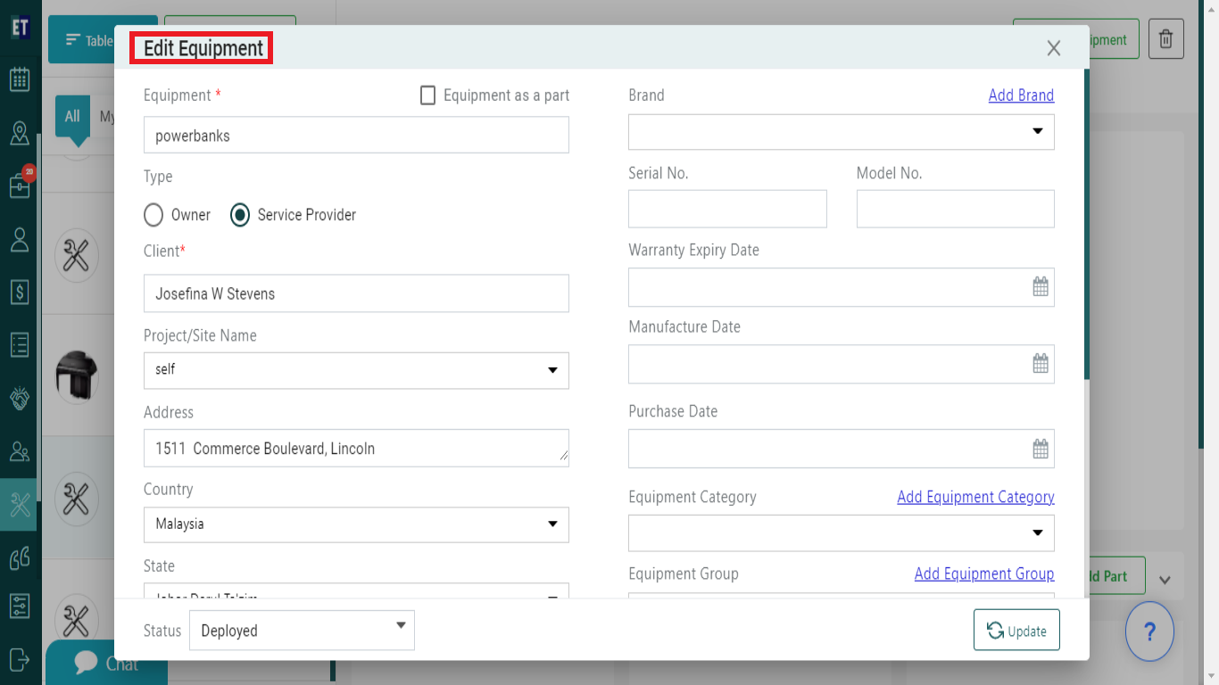Click the Warranty Expiry Date input field
This screenshot has height=685, width=1219.
click(841, 287)
